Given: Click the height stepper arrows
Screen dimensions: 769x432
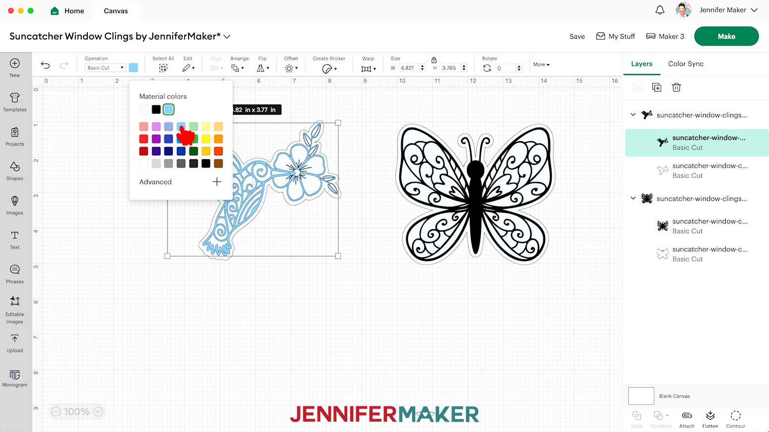Looking at the screenshot, I should coord(464,68).
